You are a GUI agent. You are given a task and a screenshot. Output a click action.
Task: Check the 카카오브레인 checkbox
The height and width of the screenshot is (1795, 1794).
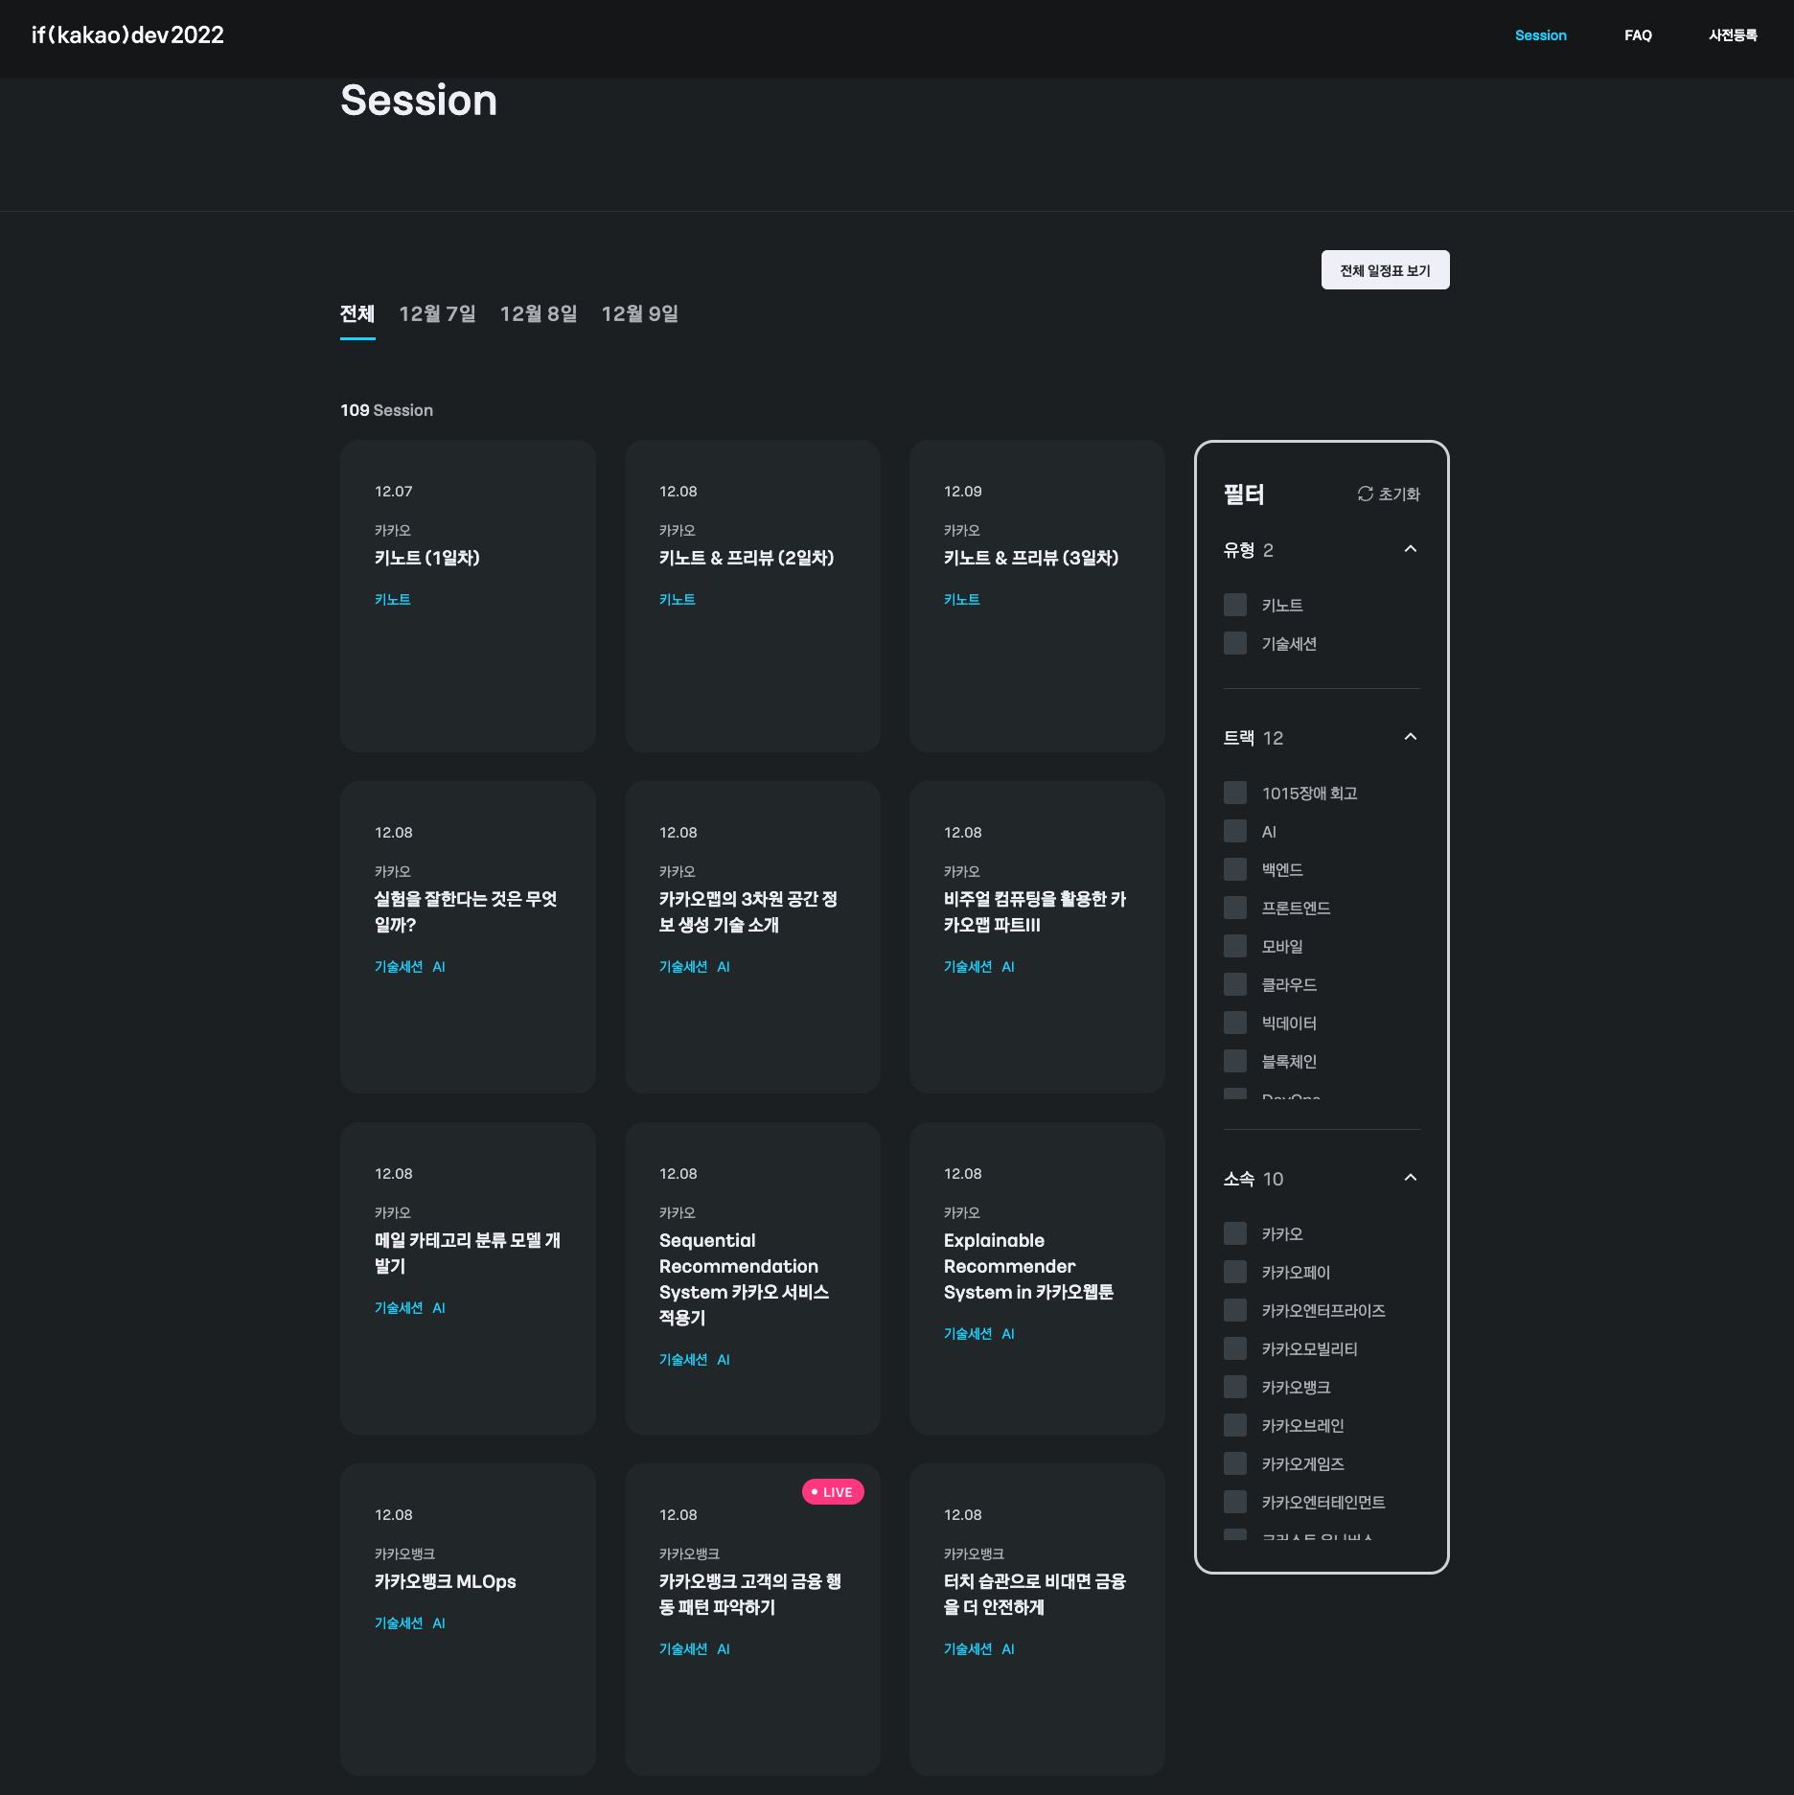tap(1235, 1425)
